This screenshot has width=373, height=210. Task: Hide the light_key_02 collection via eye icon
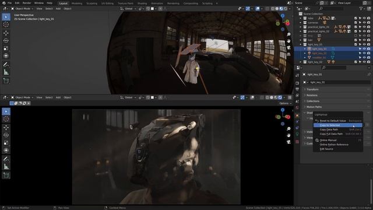pos(364,62)
